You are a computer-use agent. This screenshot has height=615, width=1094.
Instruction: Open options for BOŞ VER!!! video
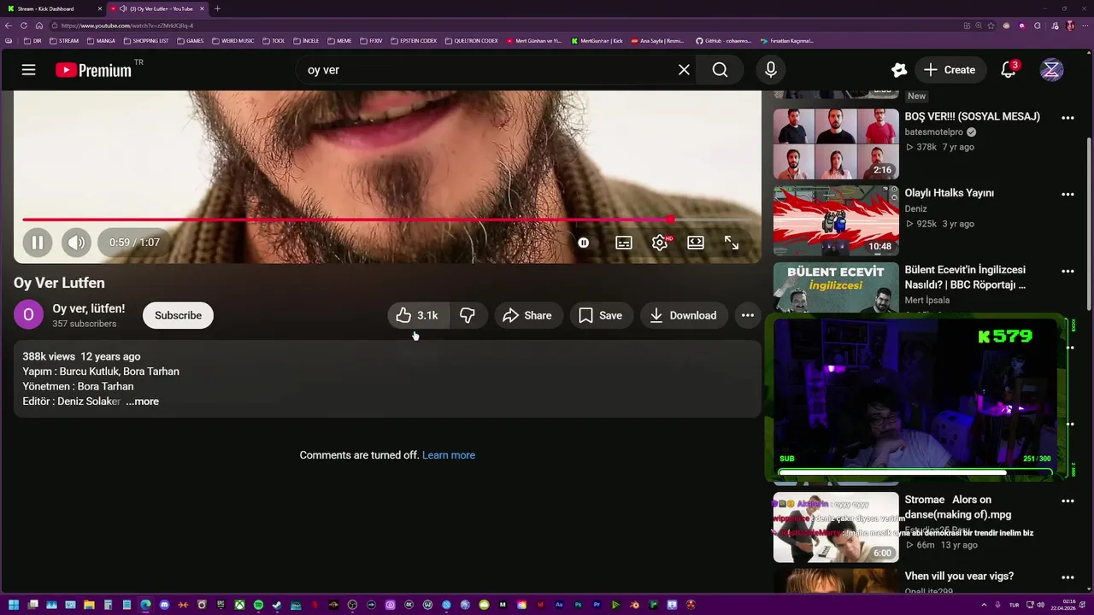[1068, 118]
